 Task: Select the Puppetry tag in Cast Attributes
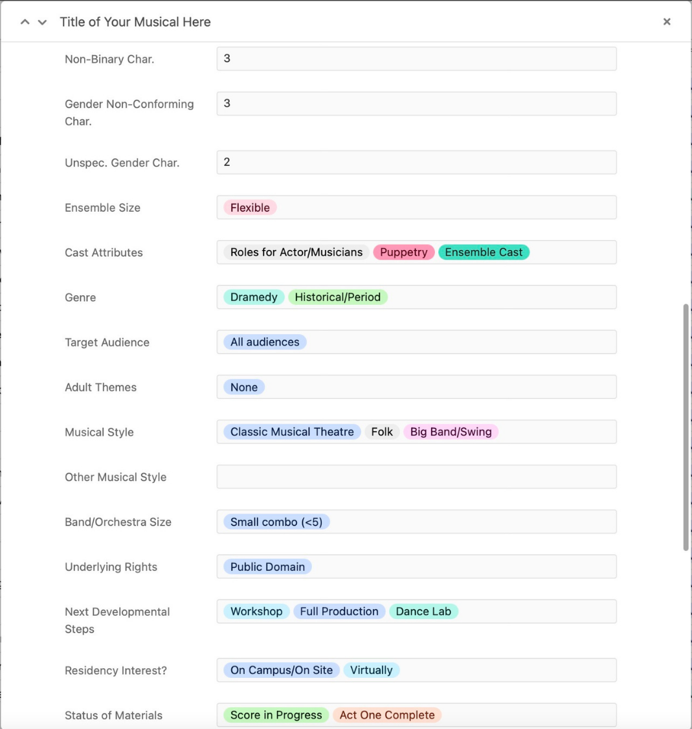(x=403, y=252)
